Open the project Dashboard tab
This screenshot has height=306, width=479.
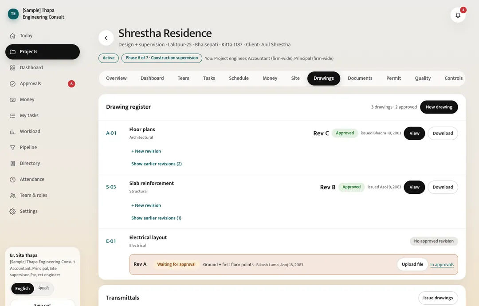(152, 78)
